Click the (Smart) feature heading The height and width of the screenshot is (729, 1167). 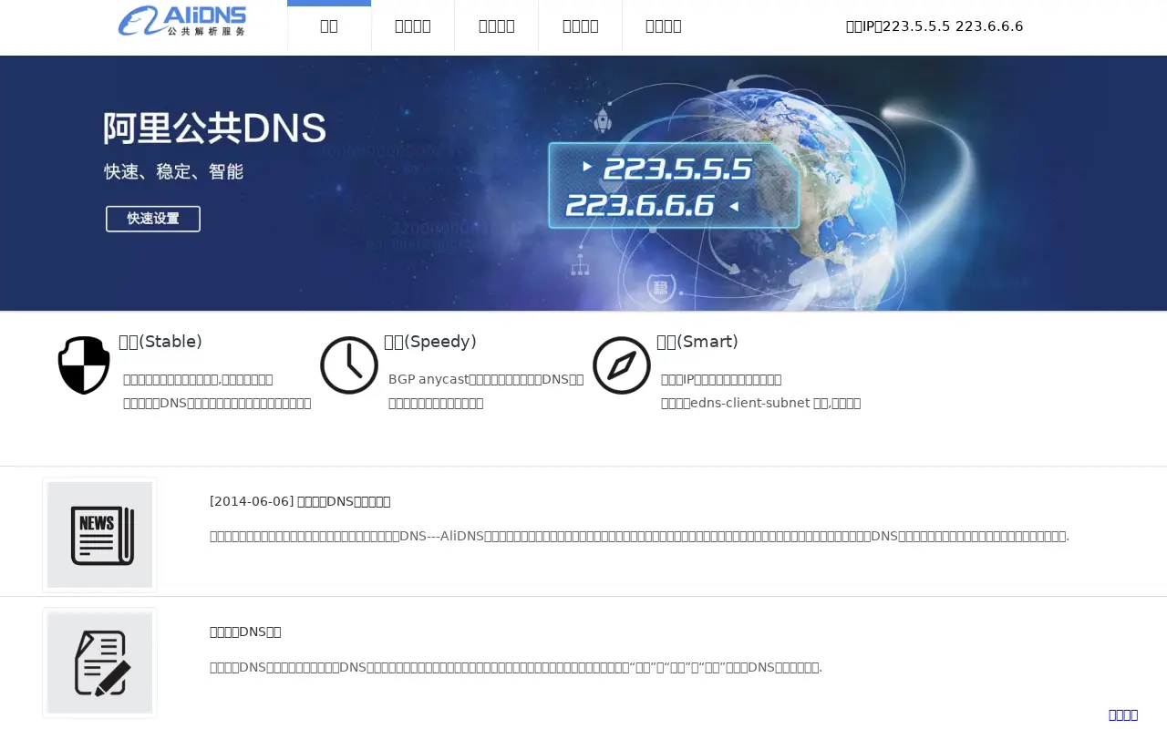point(697,342)
